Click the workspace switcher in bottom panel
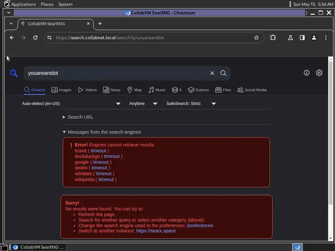 tap(297, 247)
